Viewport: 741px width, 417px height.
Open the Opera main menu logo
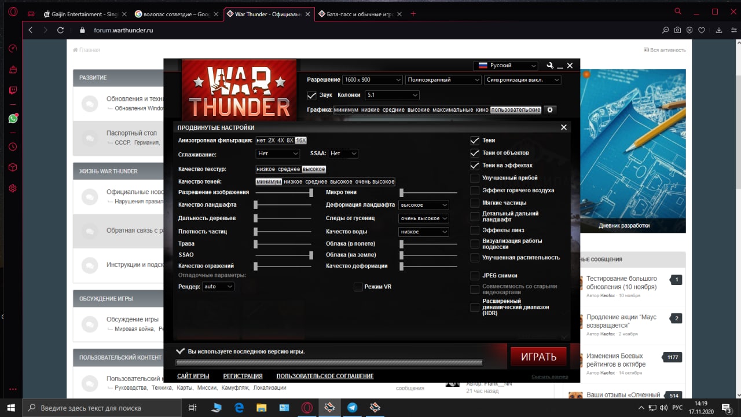coord(13,12)
